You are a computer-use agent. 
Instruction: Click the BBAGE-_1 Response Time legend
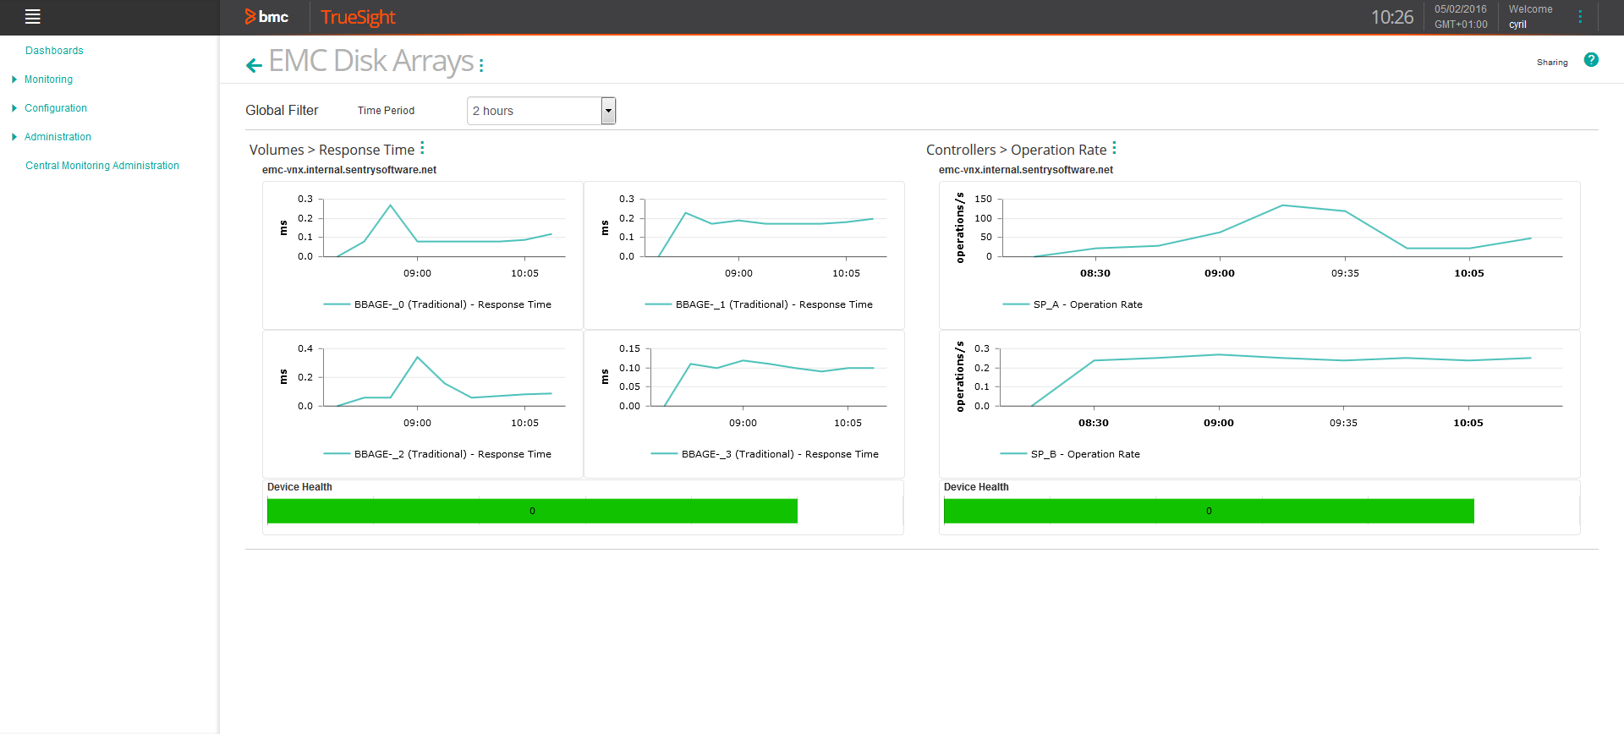759,304
